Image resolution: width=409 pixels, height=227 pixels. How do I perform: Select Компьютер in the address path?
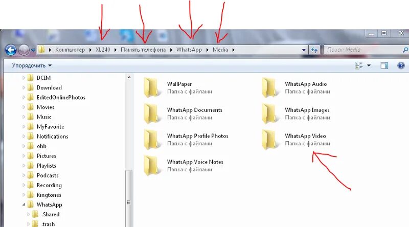pos(70,50)
